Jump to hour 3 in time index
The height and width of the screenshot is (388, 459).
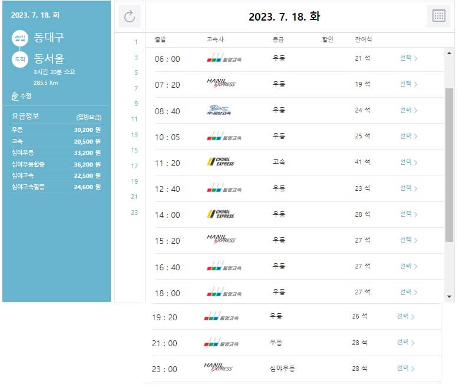pos(136,57)
